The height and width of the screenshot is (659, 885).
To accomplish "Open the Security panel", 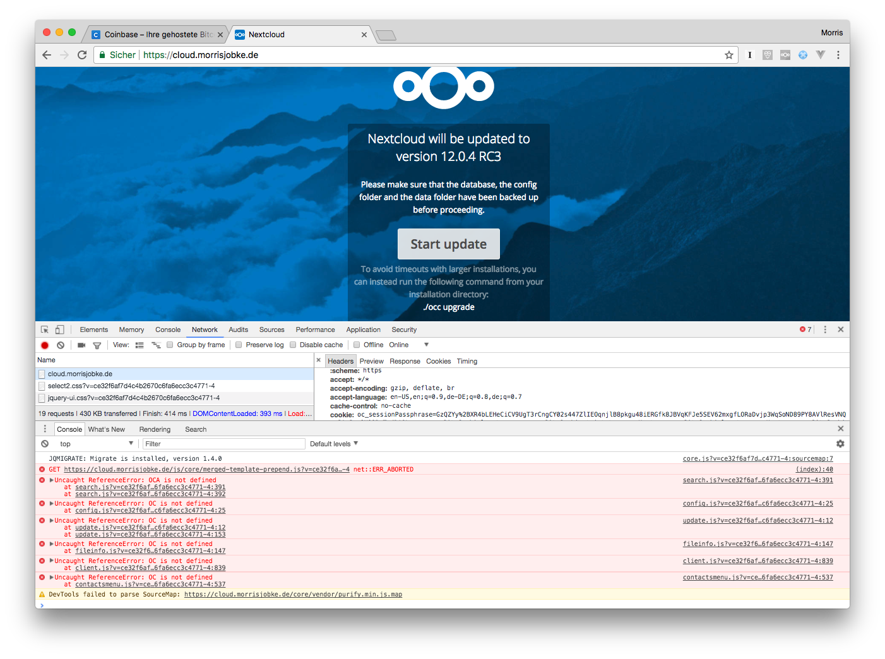I will tap(404, 329).
